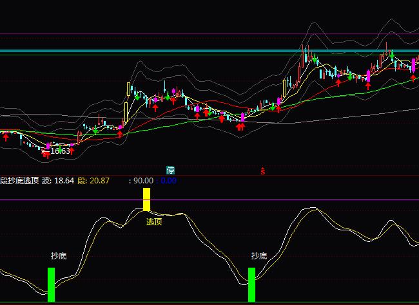Click the left 抄底 text label
The image size is (419, 305).
pos(59,256)
